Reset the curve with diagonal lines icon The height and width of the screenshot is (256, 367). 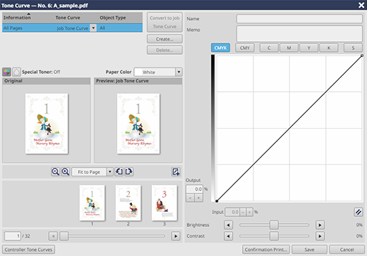(358, 212)
